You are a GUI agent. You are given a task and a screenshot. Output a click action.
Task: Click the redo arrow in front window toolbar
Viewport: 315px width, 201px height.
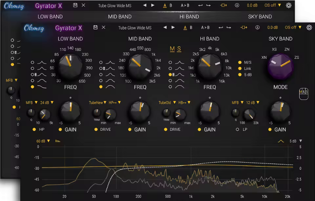point(229,28)
